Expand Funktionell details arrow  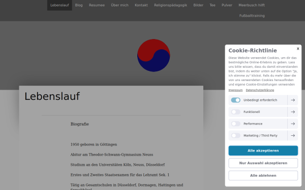pos(293,112)
